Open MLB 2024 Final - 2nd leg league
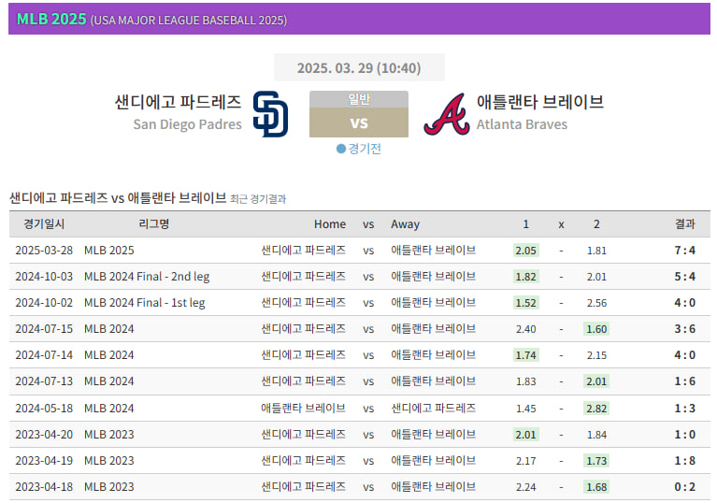 (147, 277)
